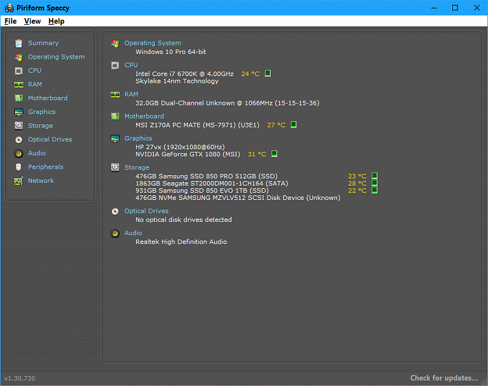The height and width of the screenshot is (386, 488).
Task: Click the Motherboard icon in sidebar
Action: [19, 98]
